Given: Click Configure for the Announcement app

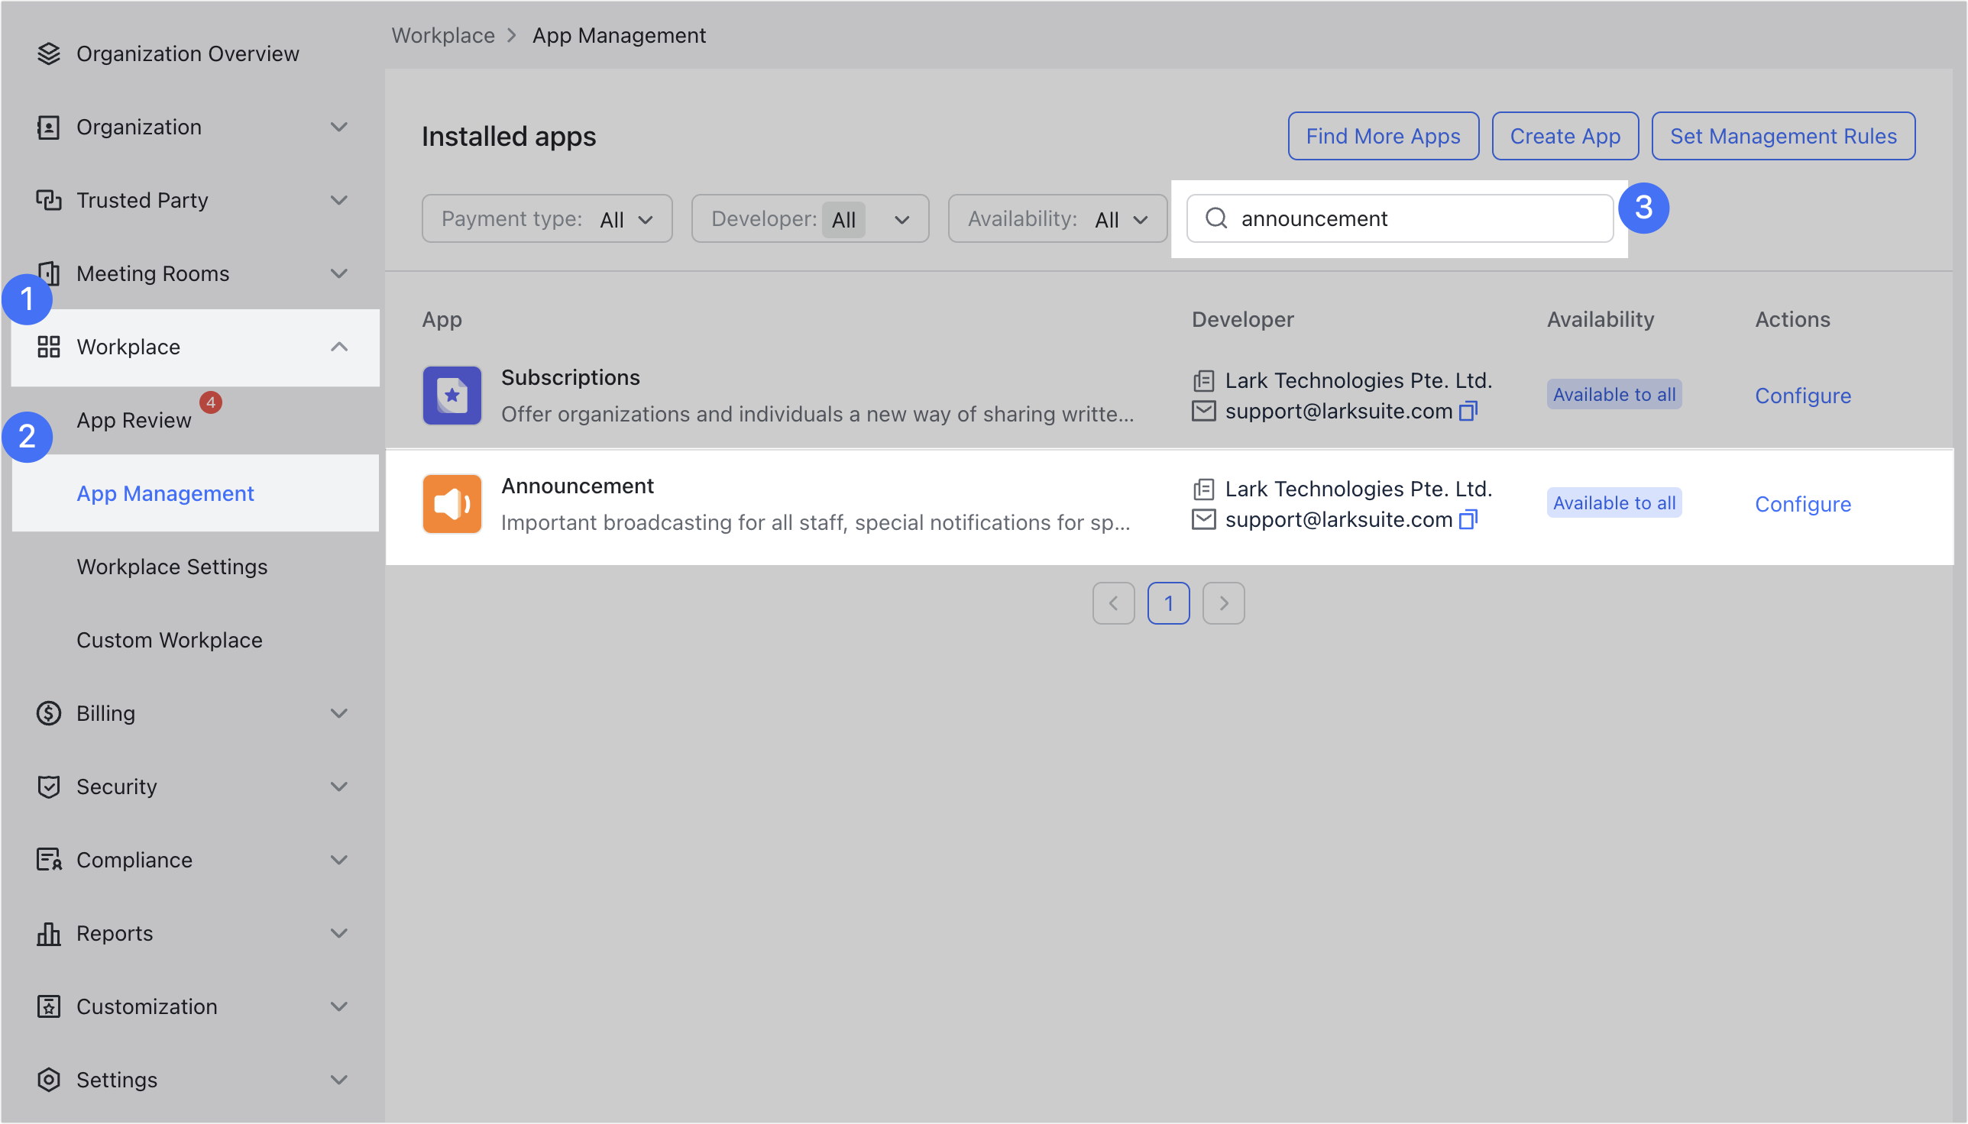Looking at the screenshot, I should [x=1803, y=504].
